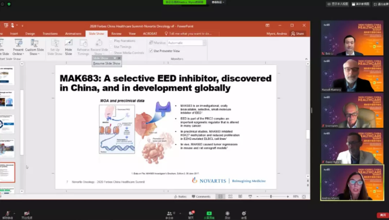Collapse the ribbon with the chevron

[x=306, y=59]
